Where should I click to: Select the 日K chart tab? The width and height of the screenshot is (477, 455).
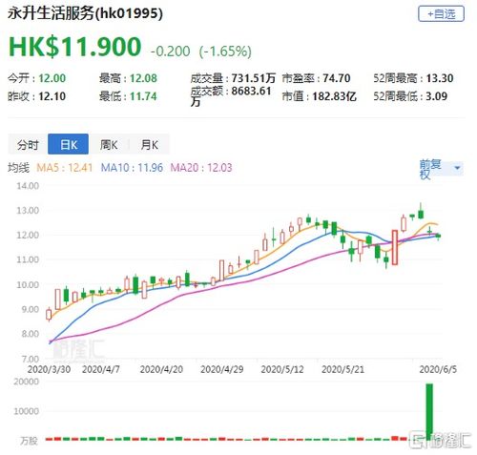coord(69,145)
